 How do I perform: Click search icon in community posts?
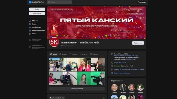point(103,98)
